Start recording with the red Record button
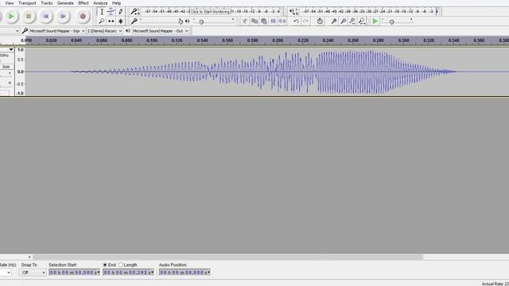The height and width of the screenshot is (286, 509). coord(83,16)
